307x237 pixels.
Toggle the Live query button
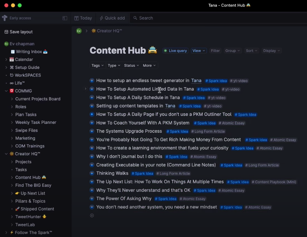coord(175,51)
